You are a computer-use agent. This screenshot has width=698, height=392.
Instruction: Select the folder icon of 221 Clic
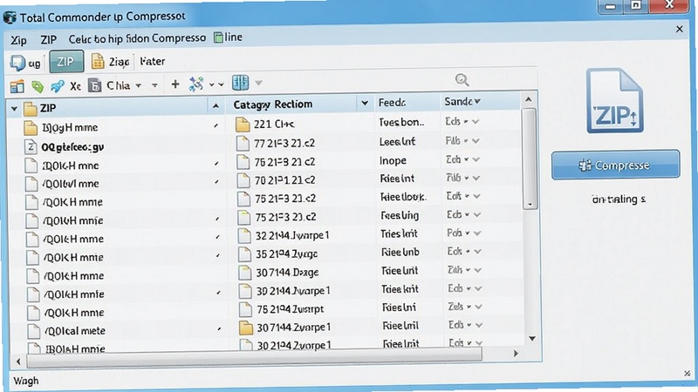coord(243,125)
